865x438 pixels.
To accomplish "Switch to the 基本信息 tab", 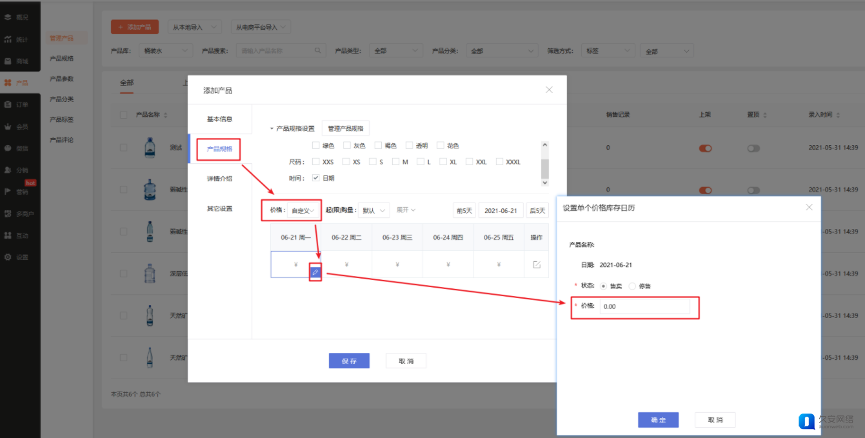I will click(219, 119).
